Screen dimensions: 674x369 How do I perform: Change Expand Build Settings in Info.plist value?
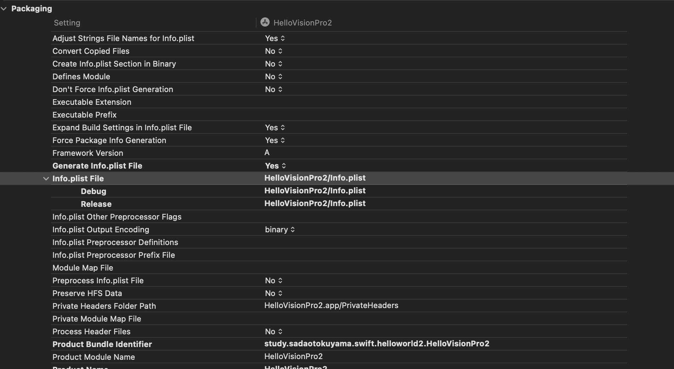pyautogui.click(x=275, y=127)
